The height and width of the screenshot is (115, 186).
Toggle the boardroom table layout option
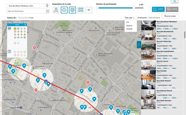[64, 10]
